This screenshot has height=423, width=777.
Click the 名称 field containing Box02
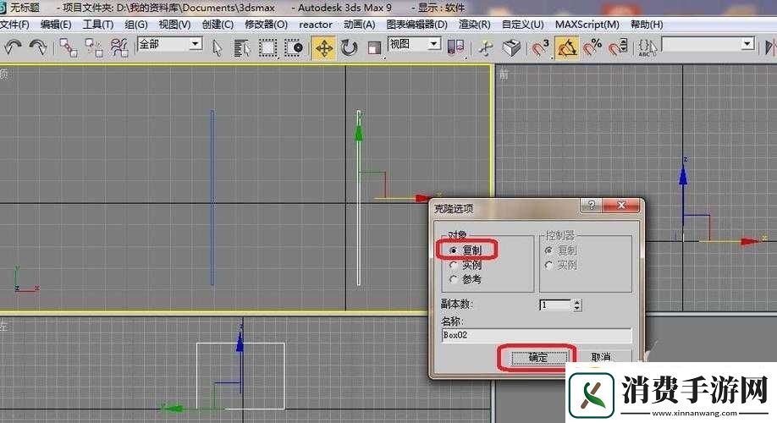pyautogui.click(x=537, y=335)
